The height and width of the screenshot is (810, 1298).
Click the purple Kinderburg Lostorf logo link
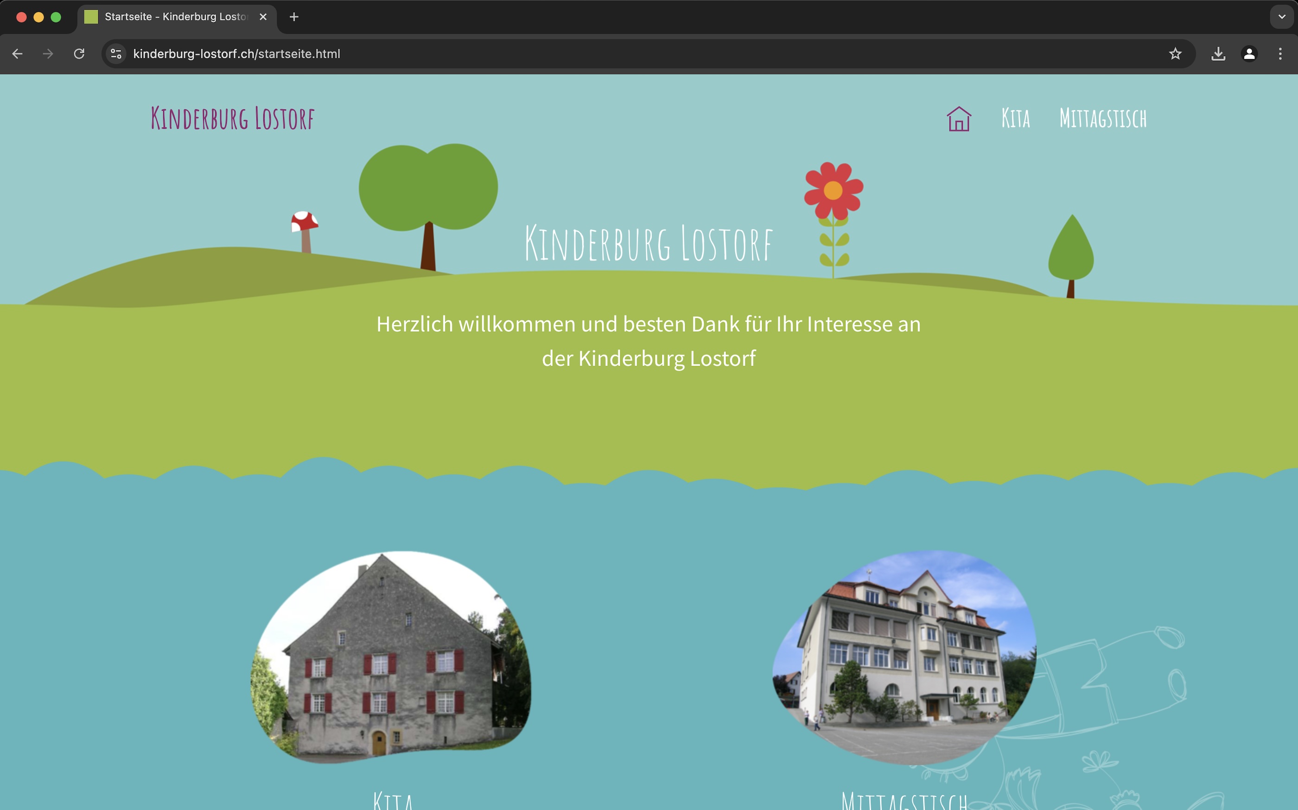point(232,118)
